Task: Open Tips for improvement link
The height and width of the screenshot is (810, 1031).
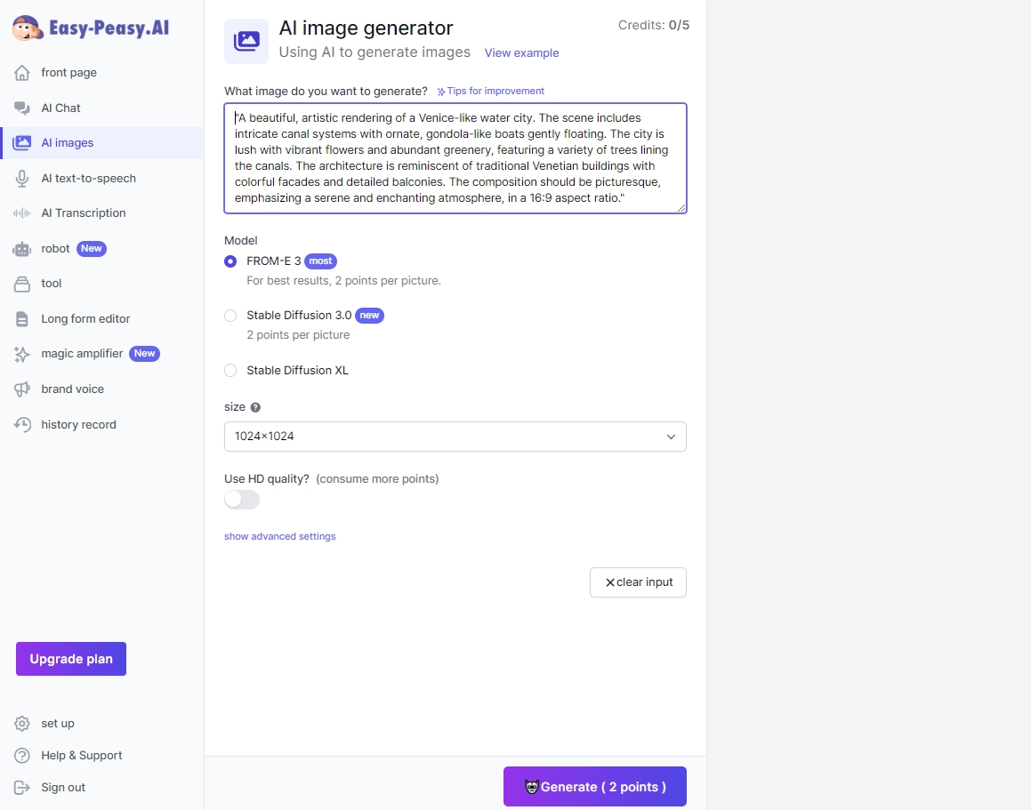Action: pos(490,90)
